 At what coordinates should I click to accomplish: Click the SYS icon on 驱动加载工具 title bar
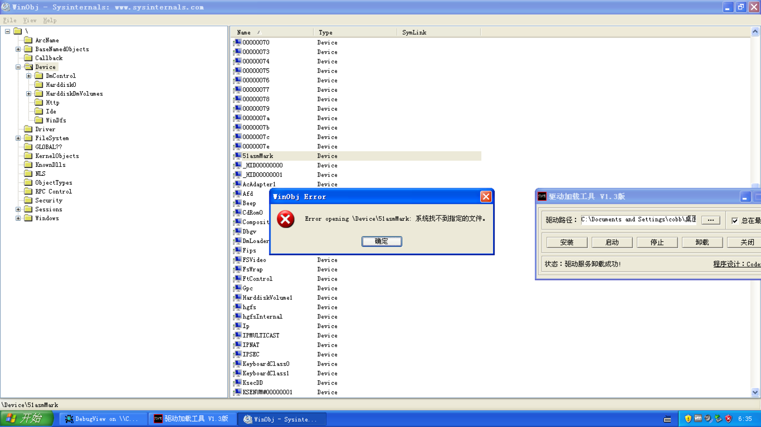(x=542, y=196)
